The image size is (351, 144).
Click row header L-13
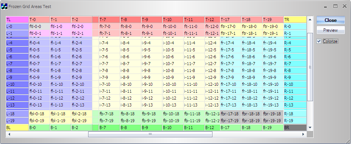coord(17,105)
